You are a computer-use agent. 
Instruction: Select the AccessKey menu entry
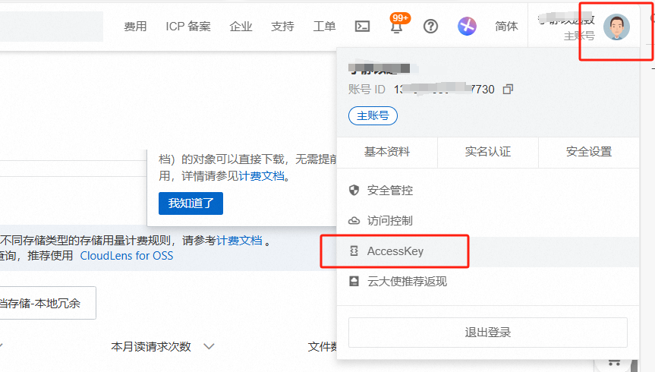pyautogui.click(x=488, y=251)
